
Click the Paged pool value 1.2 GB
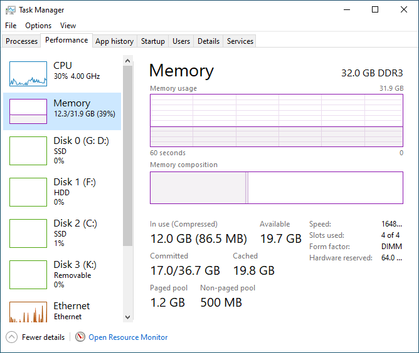tap(167, 302)
